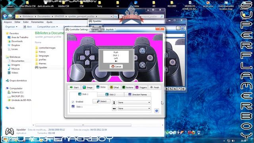Open Área de Trabalho in navigation pane
254x143 pixels.
pos(18,37)
